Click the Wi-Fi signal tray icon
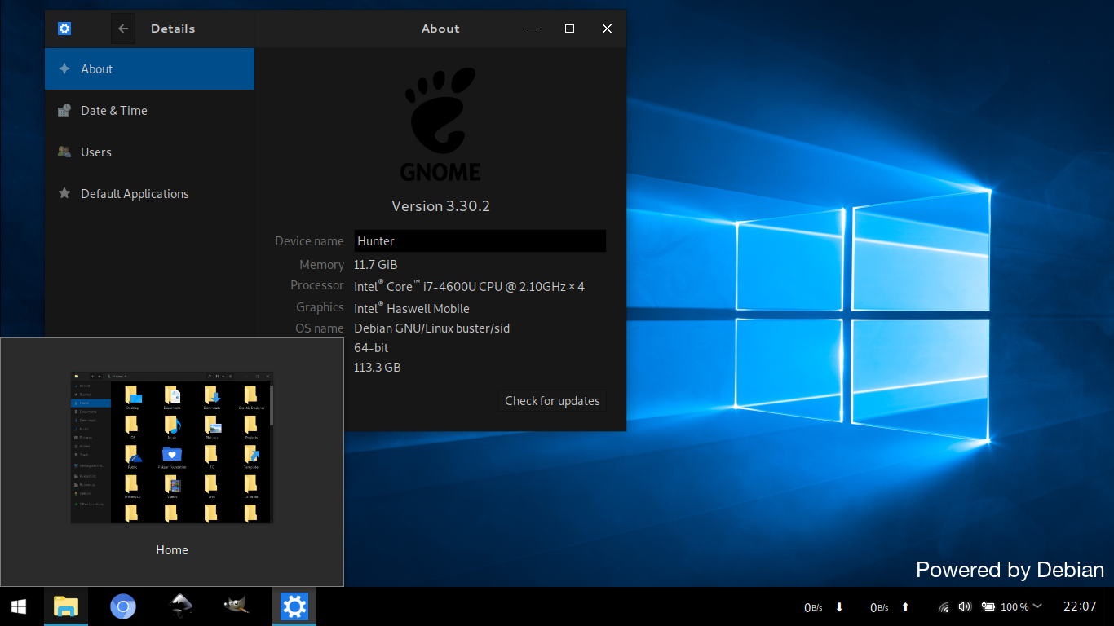 point(944,607)
